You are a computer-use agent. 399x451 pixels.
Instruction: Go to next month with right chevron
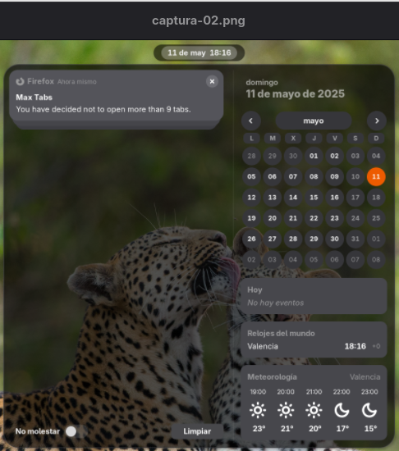[377, 121]
